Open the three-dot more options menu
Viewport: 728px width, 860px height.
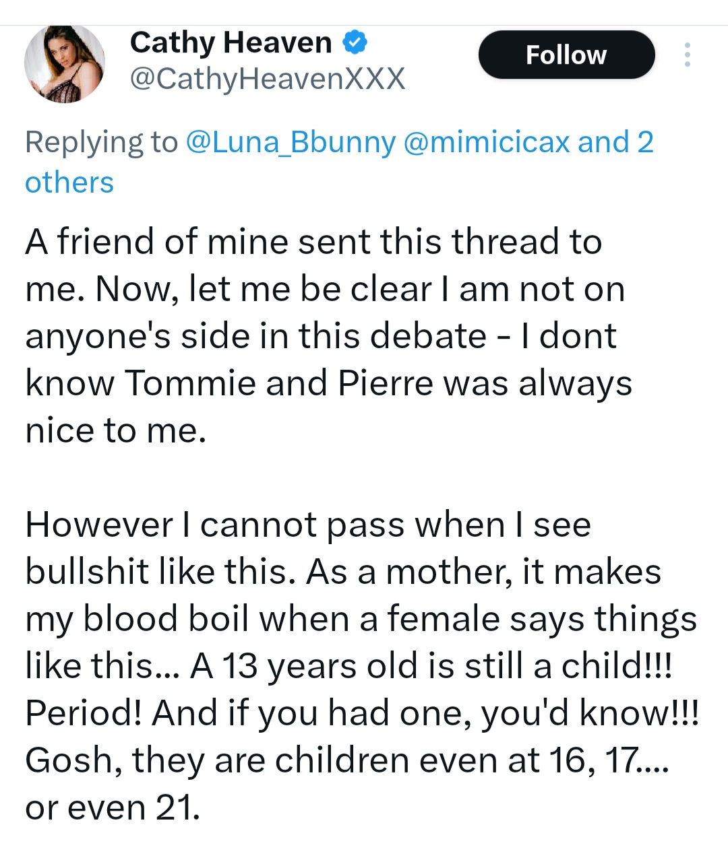click(687, 55)
